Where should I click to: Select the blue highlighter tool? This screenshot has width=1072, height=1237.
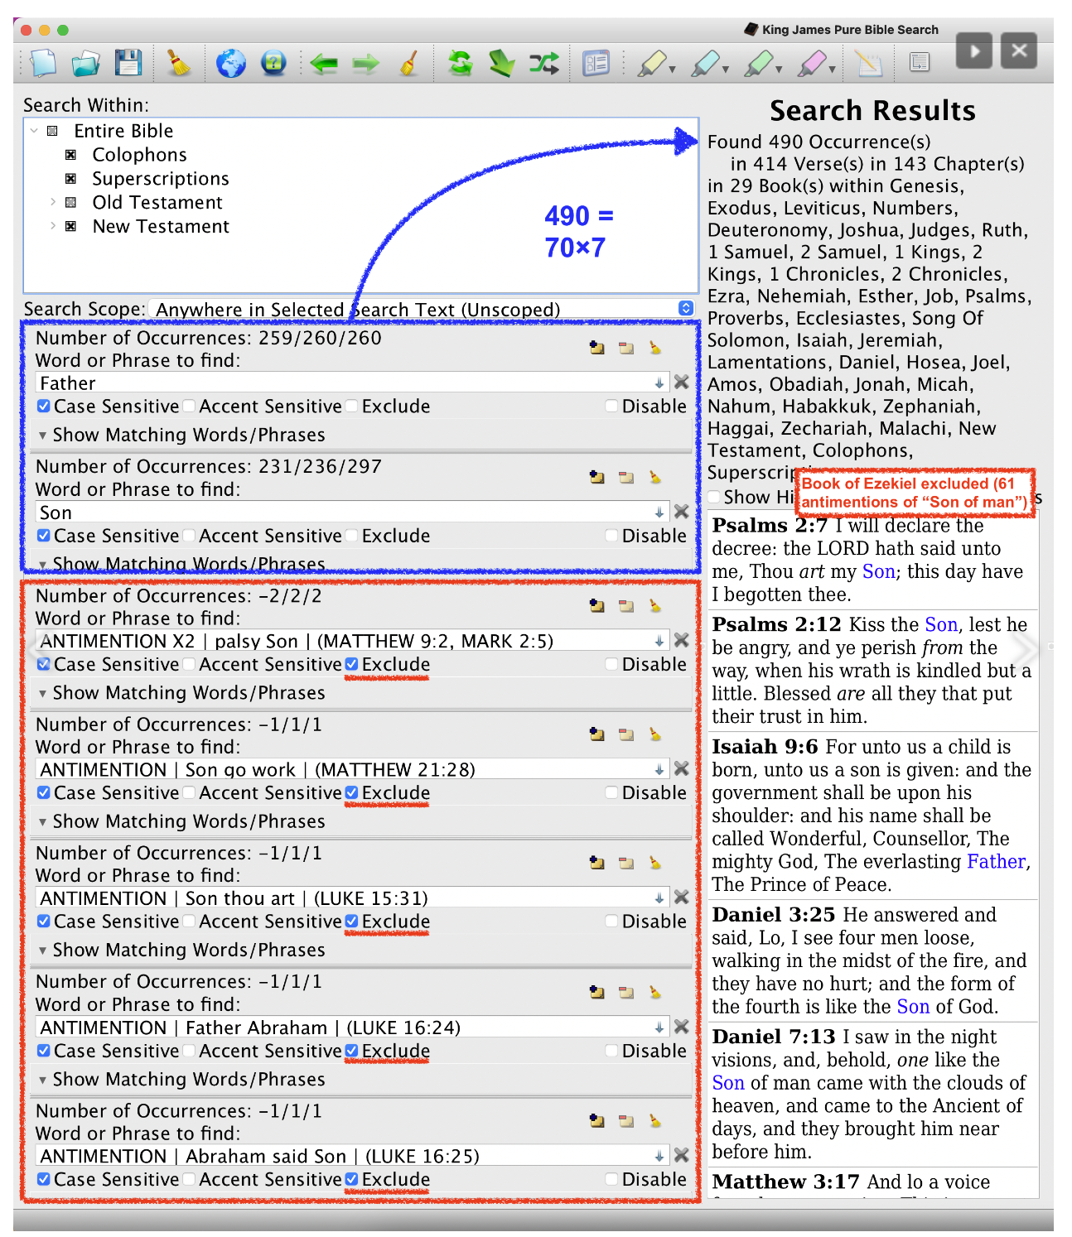705,64
